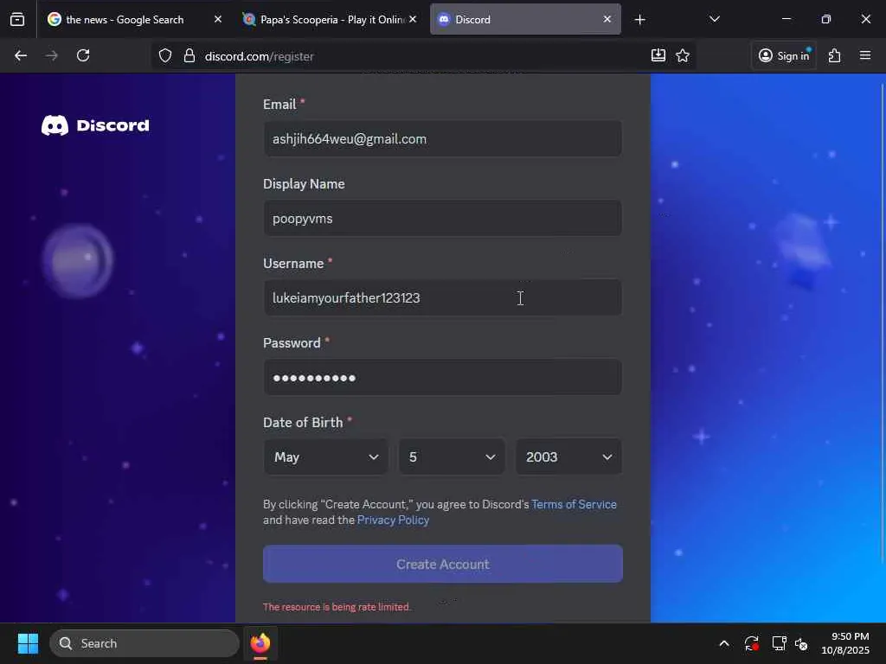
Task: Click the network display tray icon
Action: (x=779, y=643)
